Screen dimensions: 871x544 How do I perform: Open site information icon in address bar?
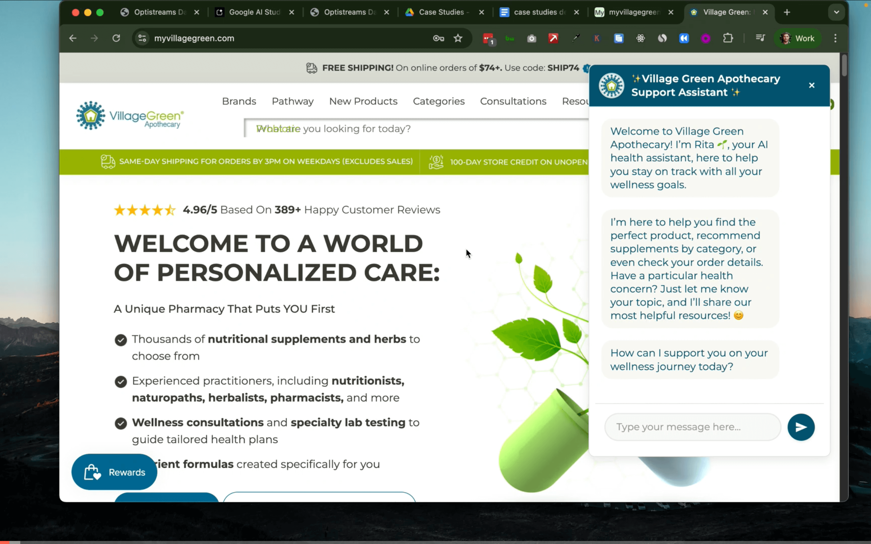(x=142, y=38)
